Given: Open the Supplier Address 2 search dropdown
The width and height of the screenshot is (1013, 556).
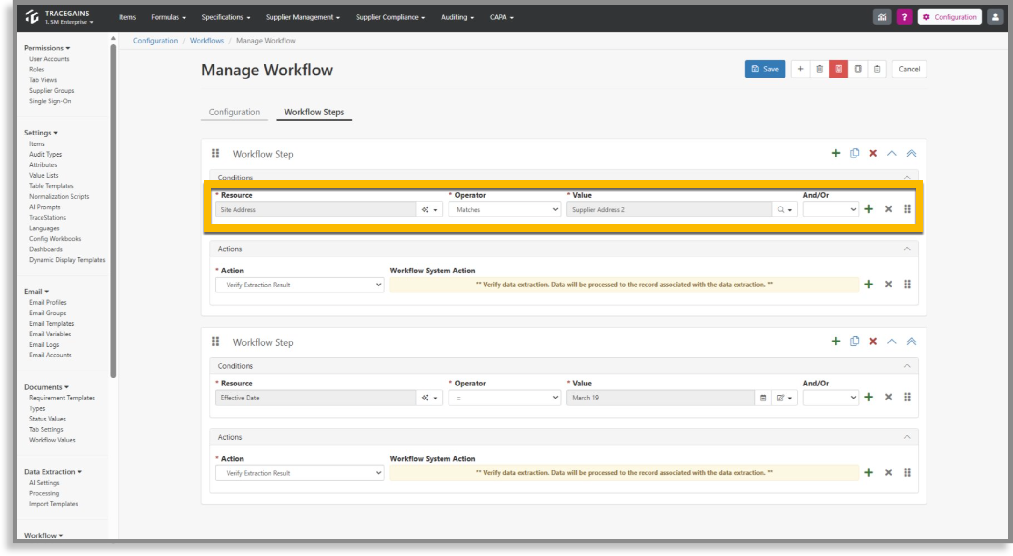Looking at the screenshot, I should [785, 210].
